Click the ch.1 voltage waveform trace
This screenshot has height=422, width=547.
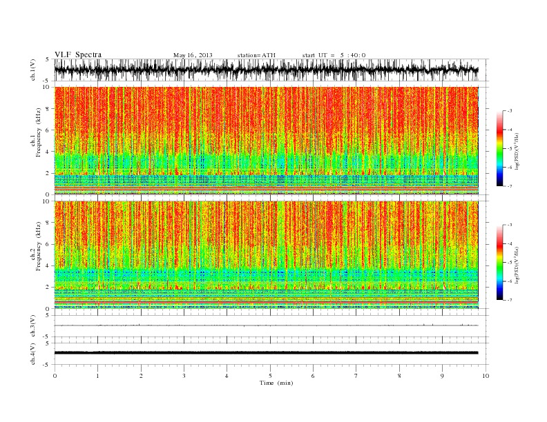(267, 70)
